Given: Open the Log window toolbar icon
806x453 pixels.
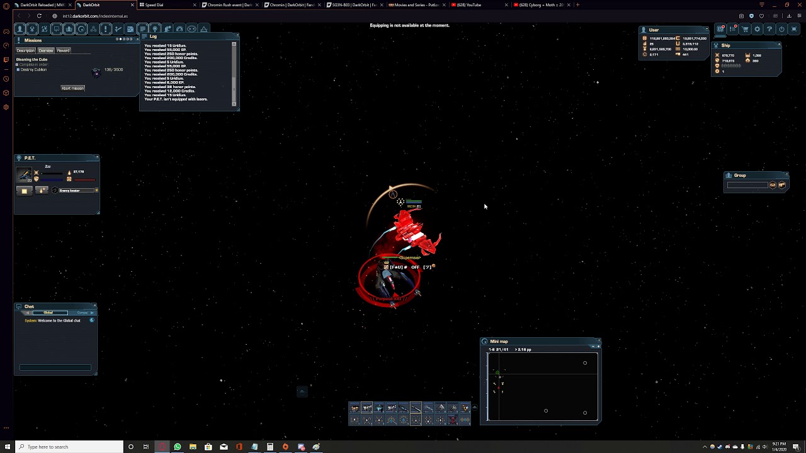Looking at the screenshot, I should (143, 29).
